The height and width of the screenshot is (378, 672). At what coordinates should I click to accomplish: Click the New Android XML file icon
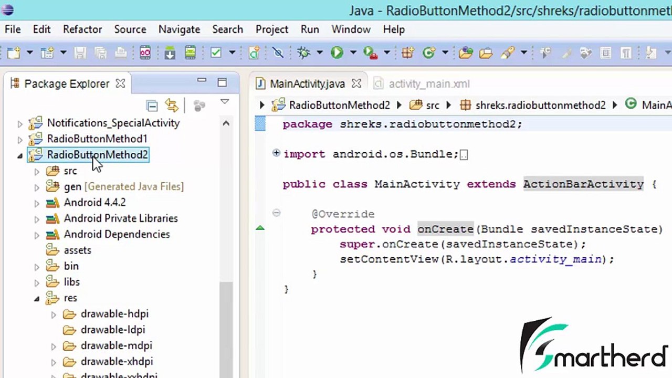point(255,52)
